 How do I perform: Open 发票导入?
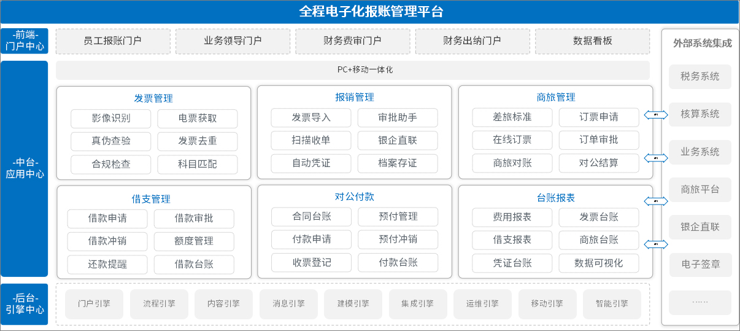click(x=311, y=117)
